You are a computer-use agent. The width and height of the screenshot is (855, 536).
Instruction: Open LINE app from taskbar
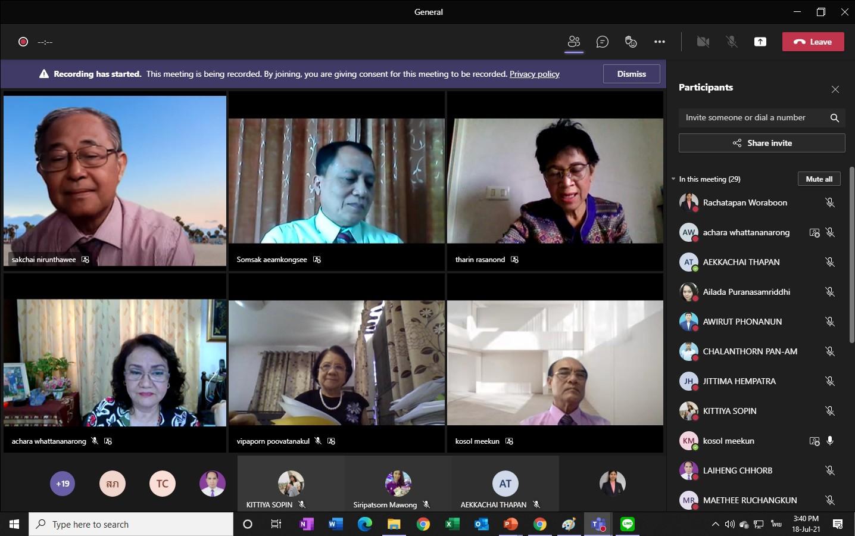point(628,524)
